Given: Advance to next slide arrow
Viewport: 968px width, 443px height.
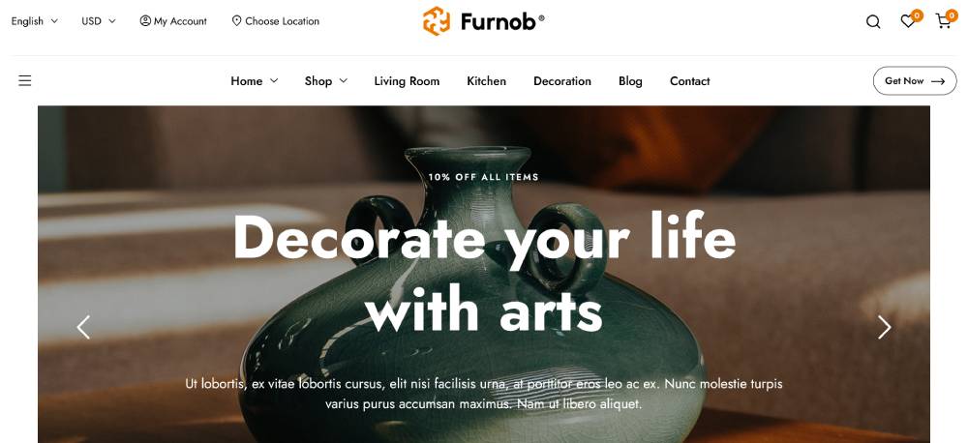Looking at the screenshot, I should [885, 327].
